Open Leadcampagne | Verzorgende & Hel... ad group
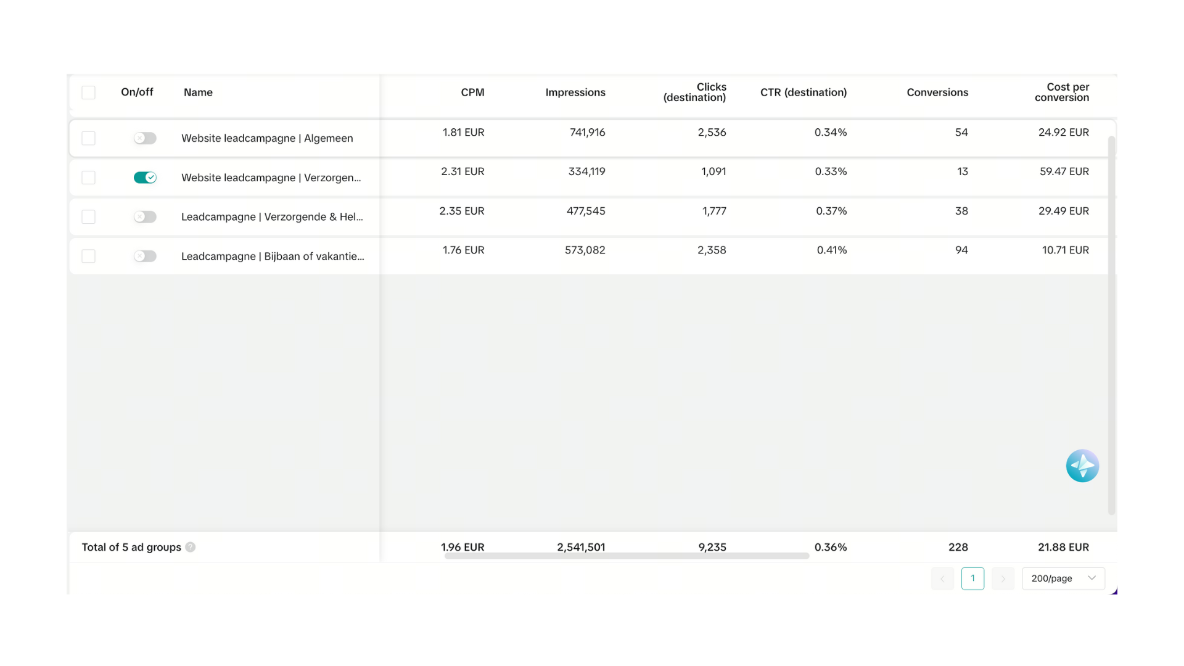The height and width of the screenshot is (666, 1184). tap(272, 217)
